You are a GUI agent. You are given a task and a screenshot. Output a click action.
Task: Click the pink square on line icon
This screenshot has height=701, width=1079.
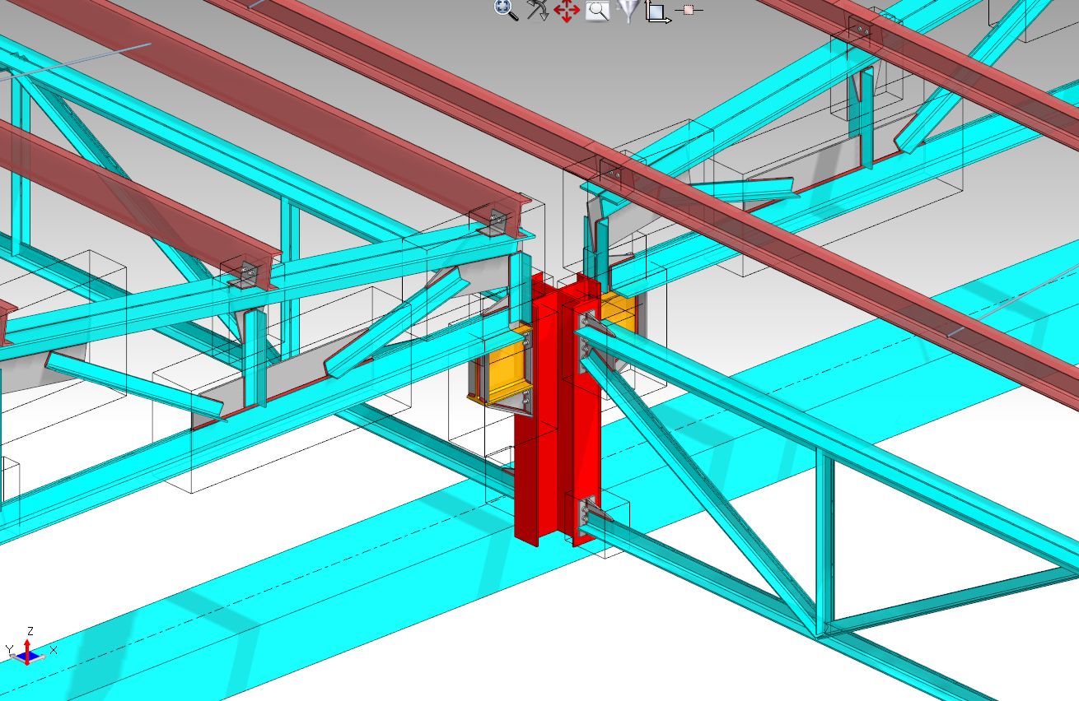(689, 11)
